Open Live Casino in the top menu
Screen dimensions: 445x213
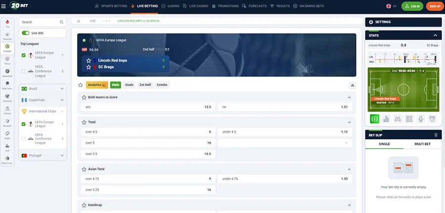[195, 6]
